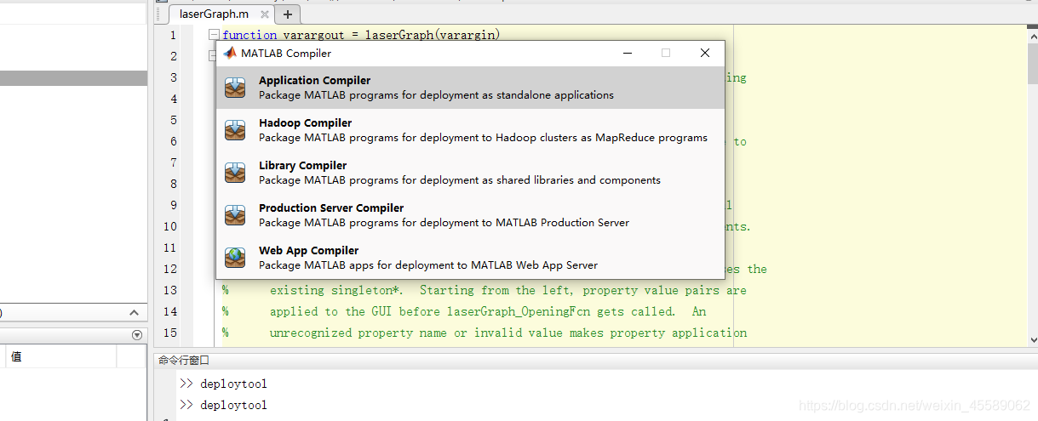Click the MATLAB logo in the Compiler dialog title
1038x421 pixels.
click(230, 53)
